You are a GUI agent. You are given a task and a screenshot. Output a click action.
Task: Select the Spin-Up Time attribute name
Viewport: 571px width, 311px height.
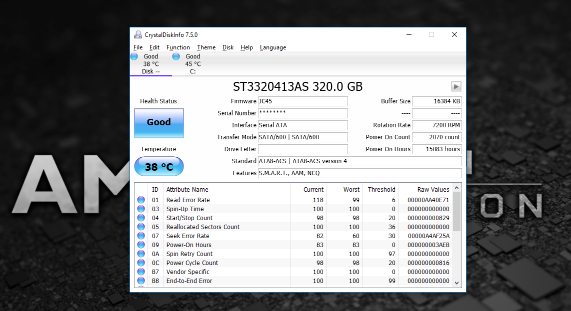(185, 209)
